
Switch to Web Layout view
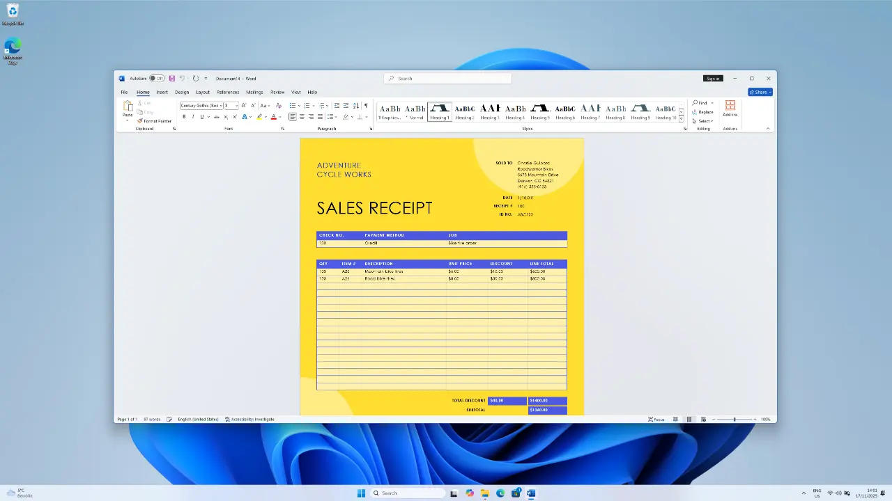pyautogui.click(x=703, y=420)
